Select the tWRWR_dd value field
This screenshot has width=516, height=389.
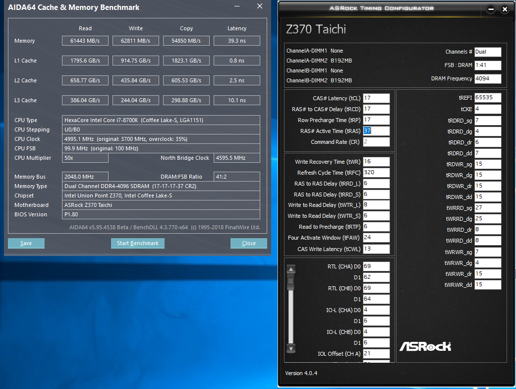(488, 285)
